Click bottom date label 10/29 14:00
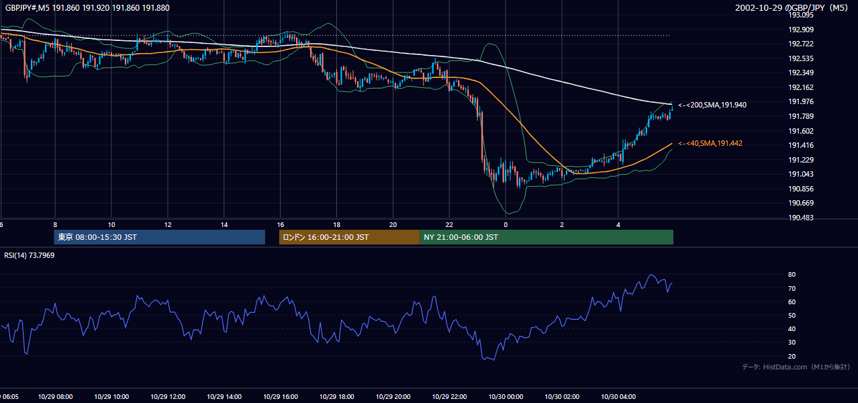858x403 pixels. coord(224,396)
